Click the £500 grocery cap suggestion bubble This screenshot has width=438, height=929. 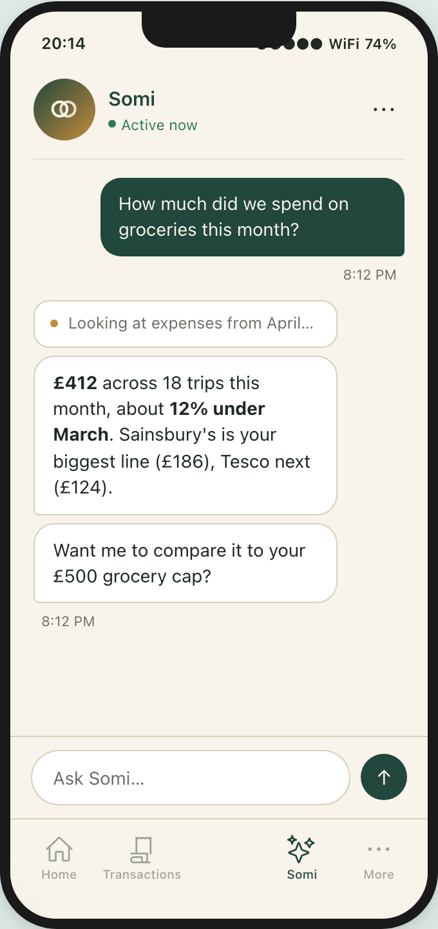pos(185,563)
